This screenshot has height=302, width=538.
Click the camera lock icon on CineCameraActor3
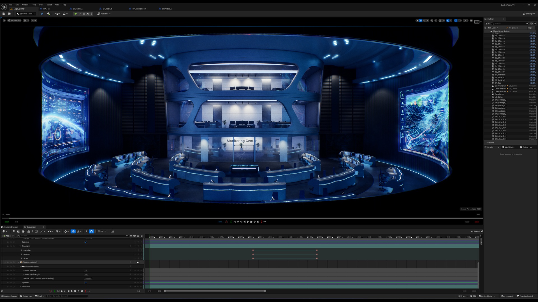point(138,262)
